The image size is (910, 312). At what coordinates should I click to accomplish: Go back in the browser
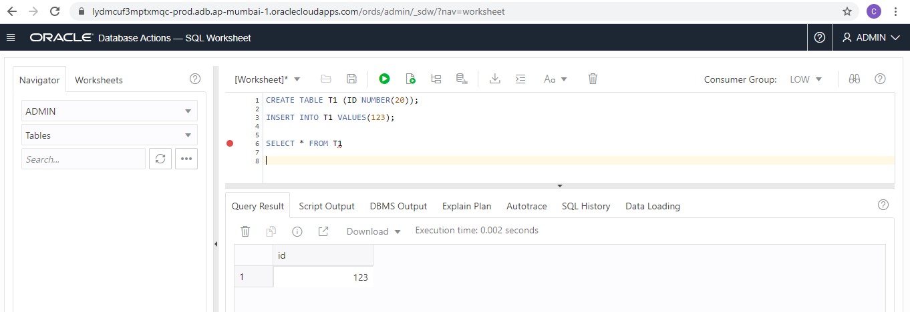click(x=13, y=11)
